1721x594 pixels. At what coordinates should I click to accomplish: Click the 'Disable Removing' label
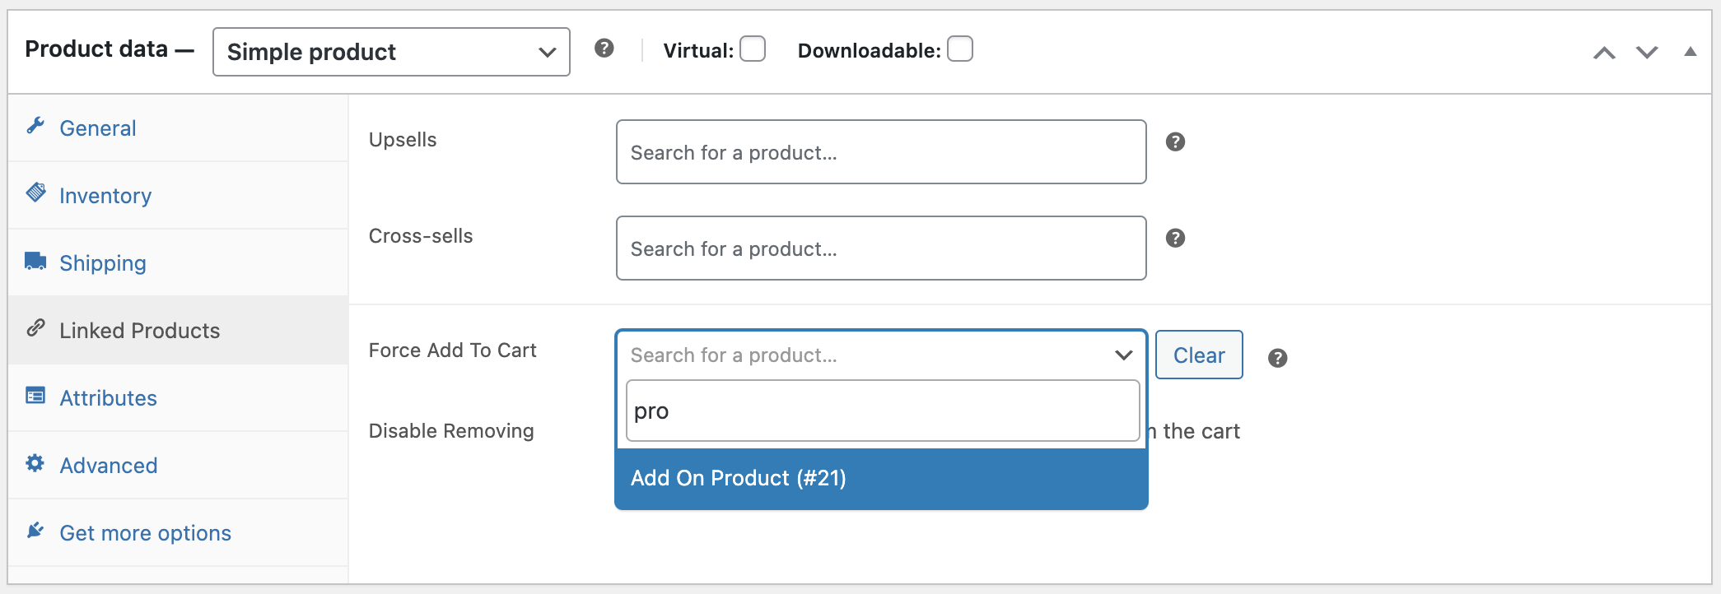click(x=451, y=431)
